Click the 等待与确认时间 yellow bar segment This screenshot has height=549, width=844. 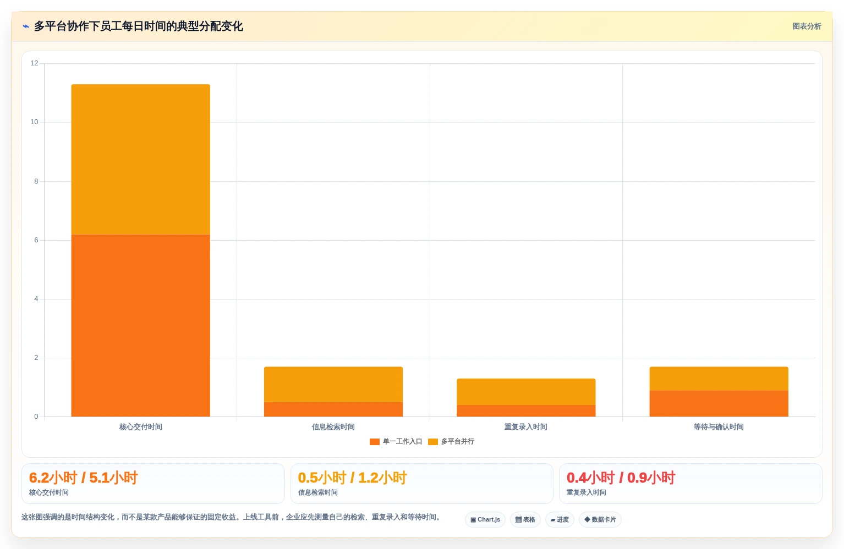coord(719,379)
